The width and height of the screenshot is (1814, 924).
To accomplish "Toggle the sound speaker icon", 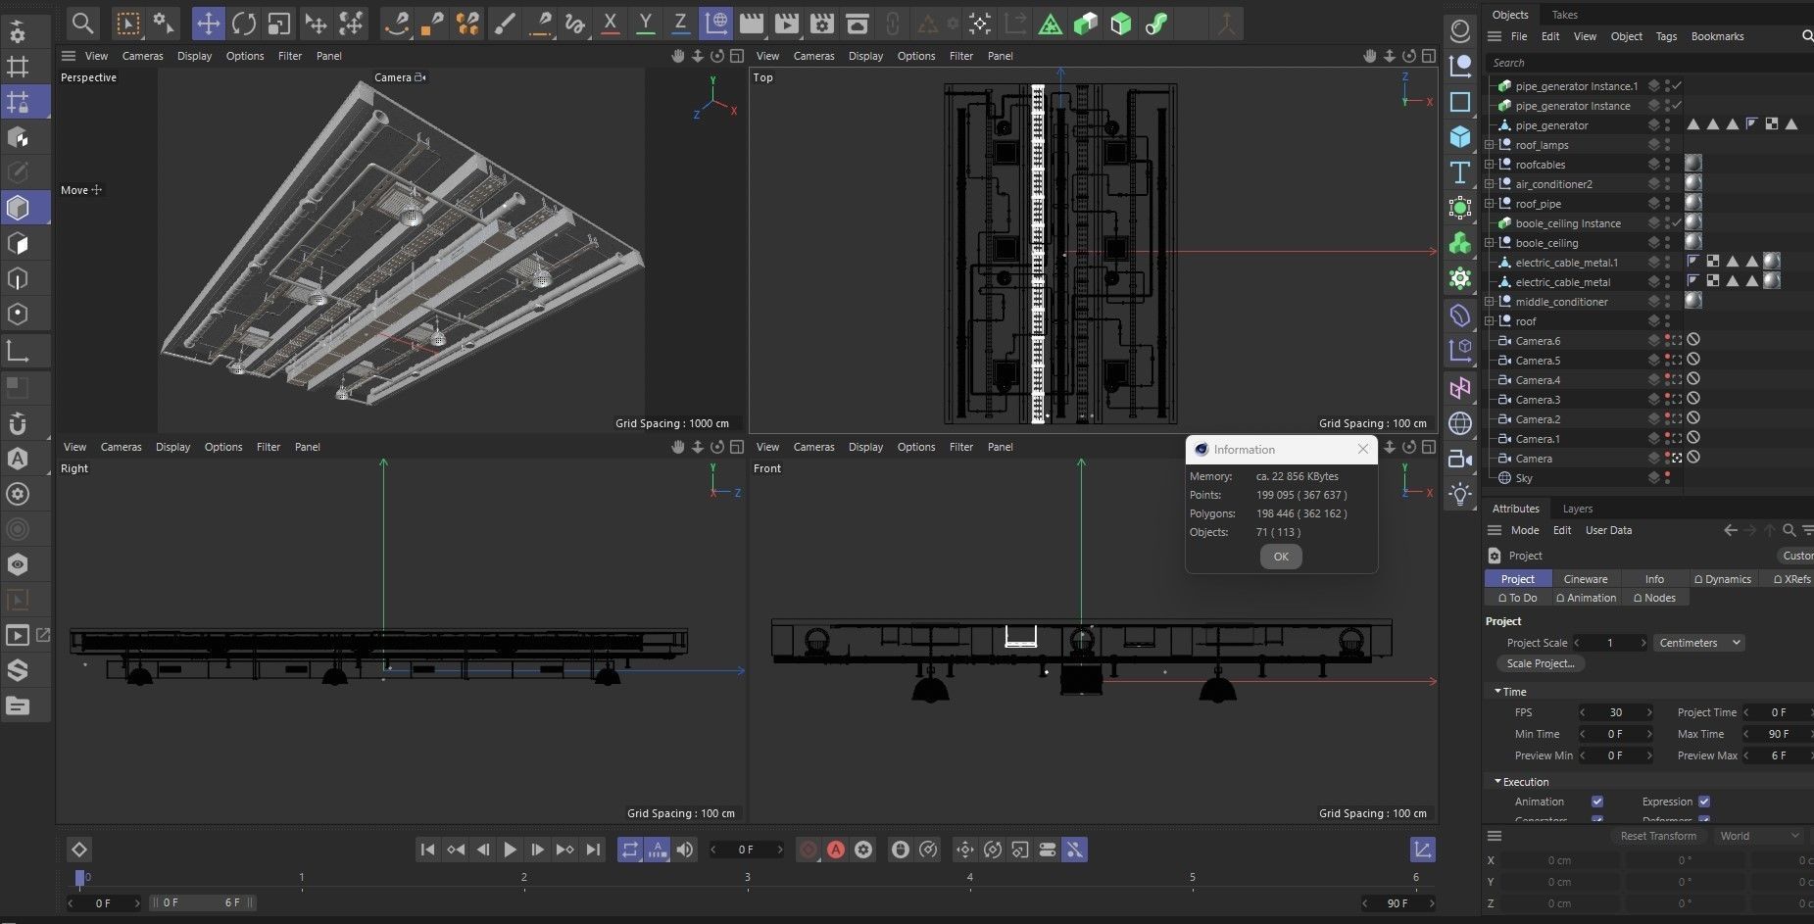I will pos(685,850).
